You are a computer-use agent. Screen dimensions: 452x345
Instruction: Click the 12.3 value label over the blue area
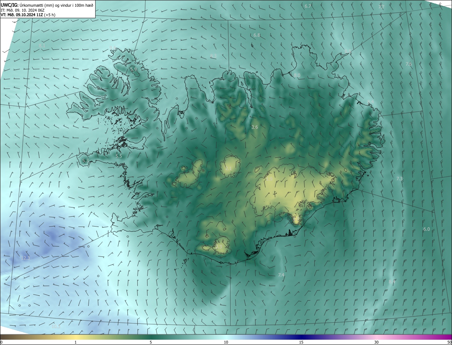[25, 258]
